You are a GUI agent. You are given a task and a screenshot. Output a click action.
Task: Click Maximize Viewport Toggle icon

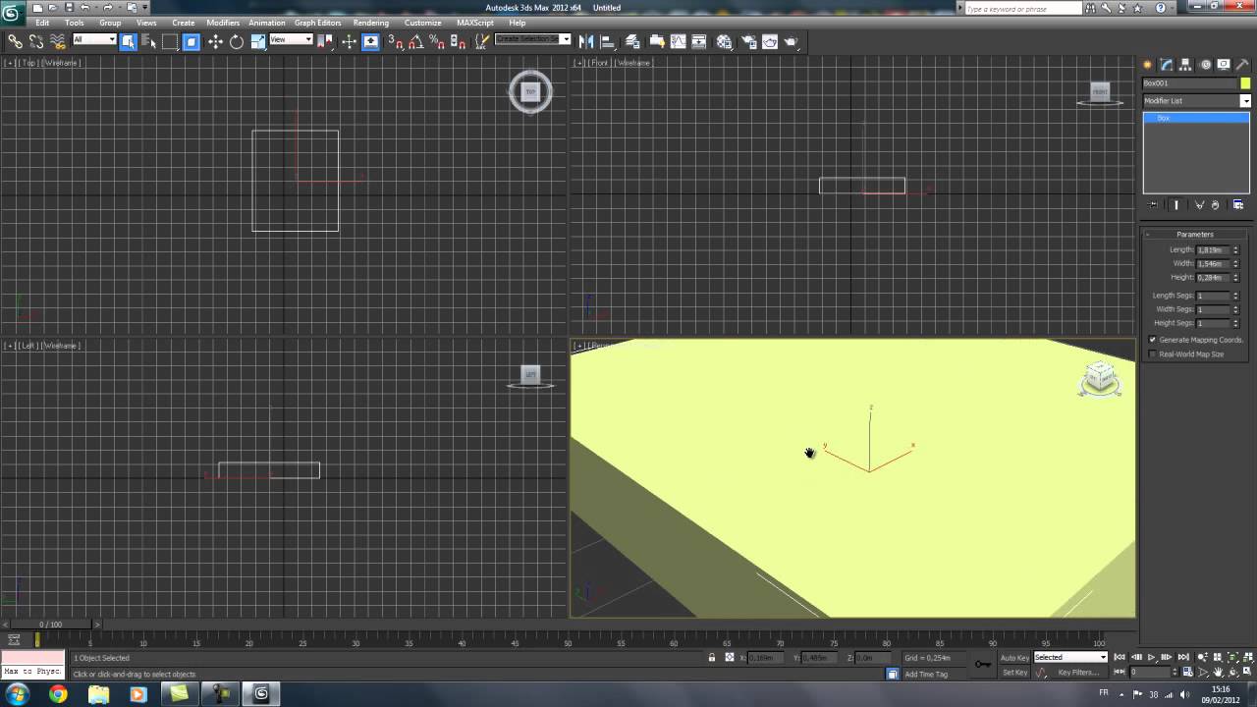(1247, 673)
